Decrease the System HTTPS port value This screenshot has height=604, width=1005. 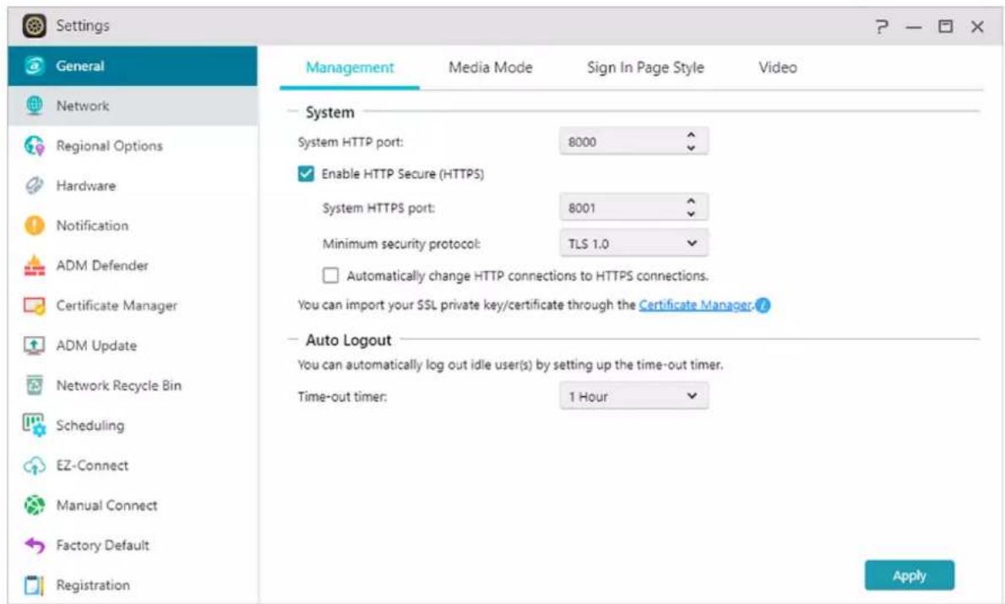(691, 215)
